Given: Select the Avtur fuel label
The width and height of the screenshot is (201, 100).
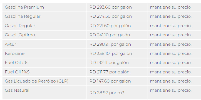Looking at the screenshot, I should pyautogui.click(x=11, y=44).
